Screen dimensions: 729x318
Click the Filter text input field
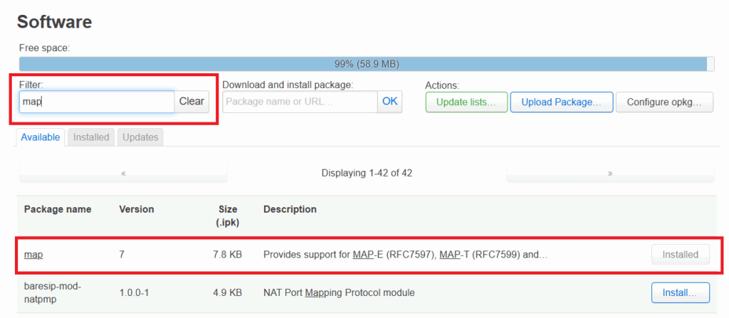click(x=96, y=102)
